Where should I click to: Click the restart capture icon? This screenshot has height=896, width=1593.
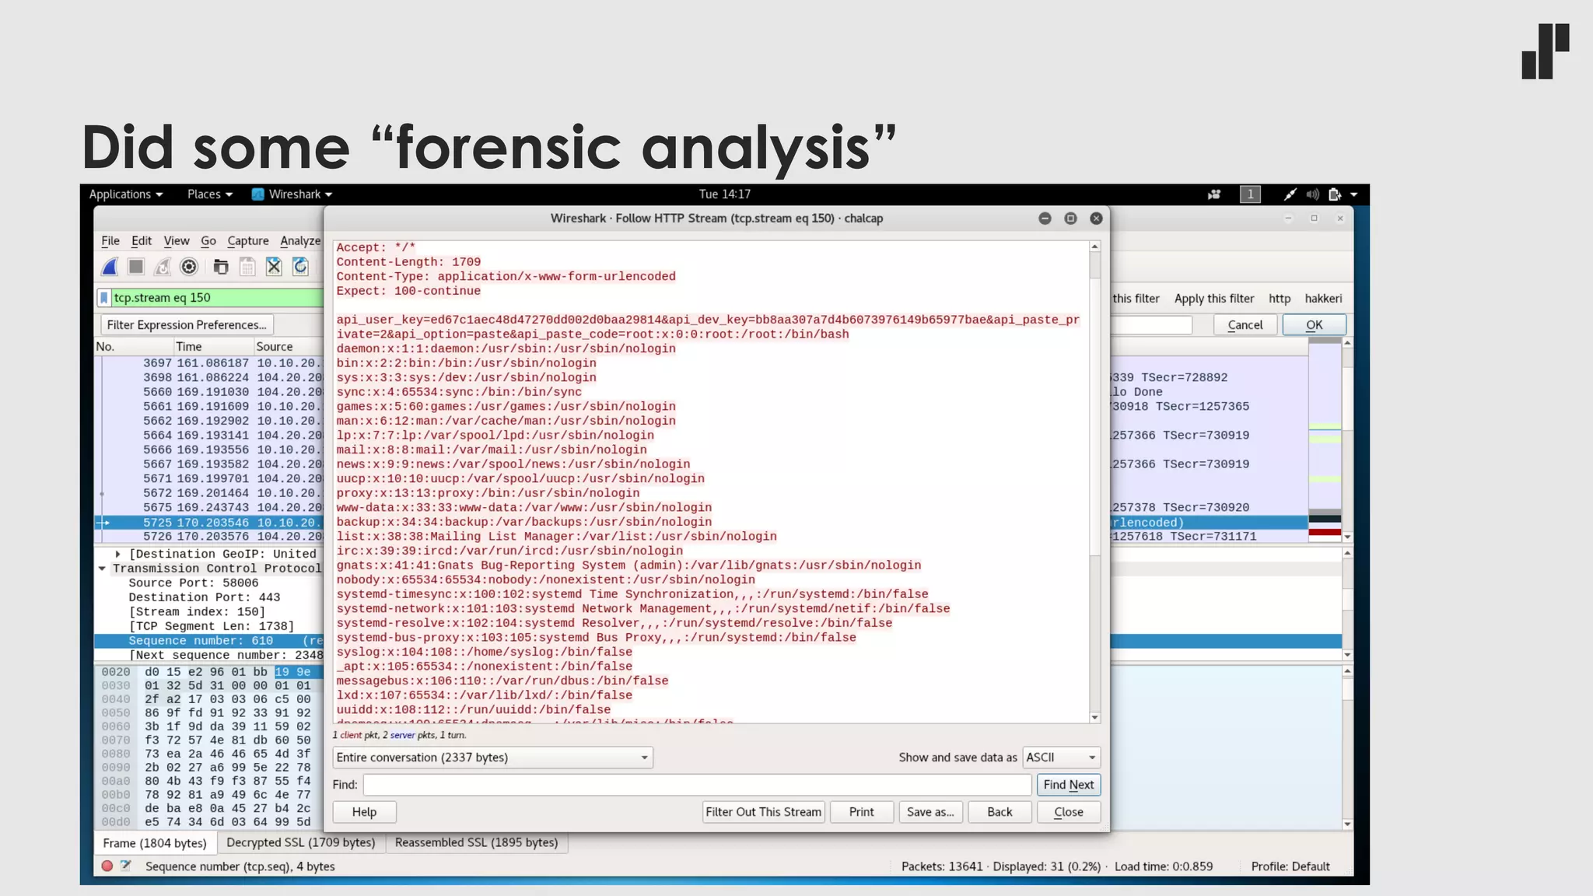pos(163,267)
